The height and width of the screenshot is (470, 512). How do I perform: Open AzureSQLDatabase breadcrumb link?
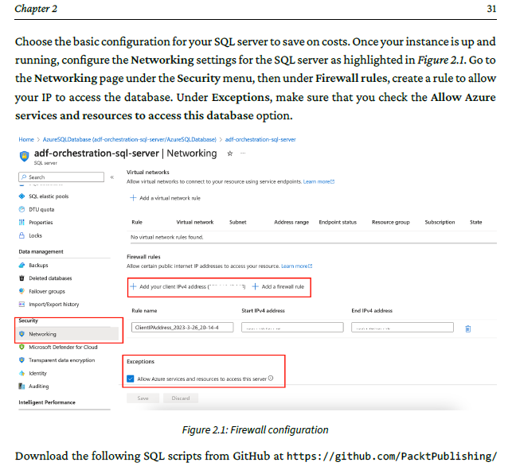(129, 139)
